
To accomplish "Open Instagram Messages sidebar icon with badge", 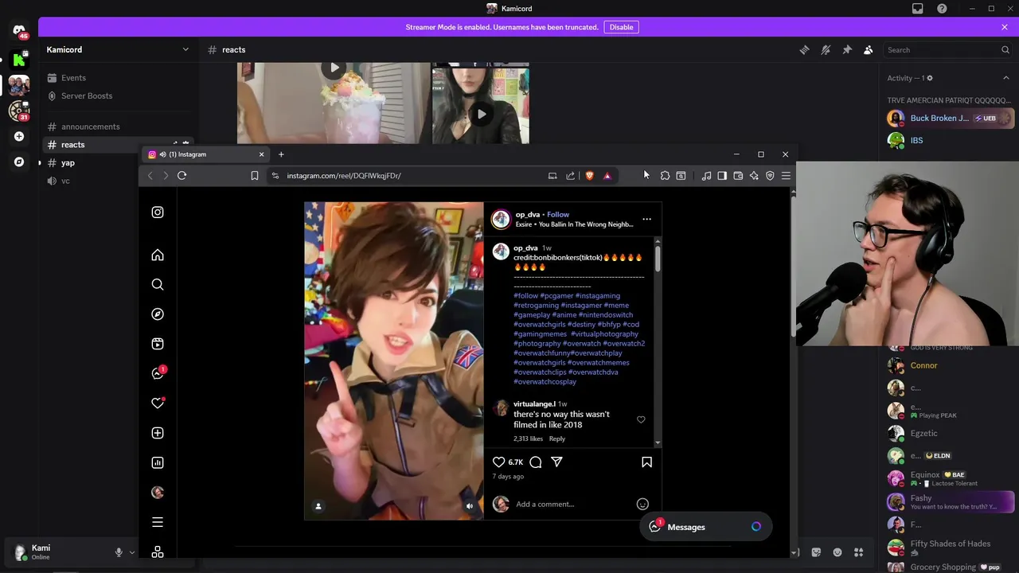I will click(x=158, y=373).
